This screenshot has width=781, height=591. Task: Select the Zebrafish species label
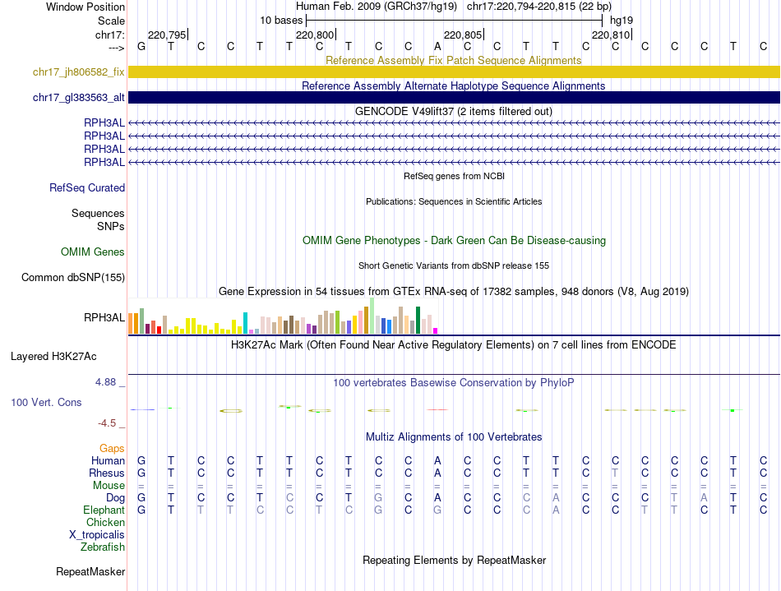coord(103,547)
